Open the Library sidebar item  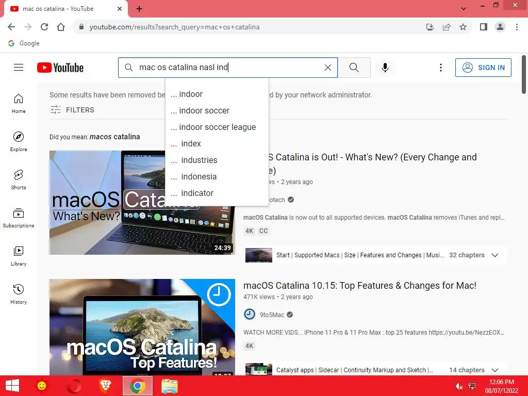click(19, 256)
